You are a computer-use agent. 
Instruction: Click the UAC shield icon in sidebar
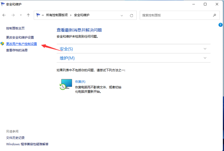tap(3, 44)
